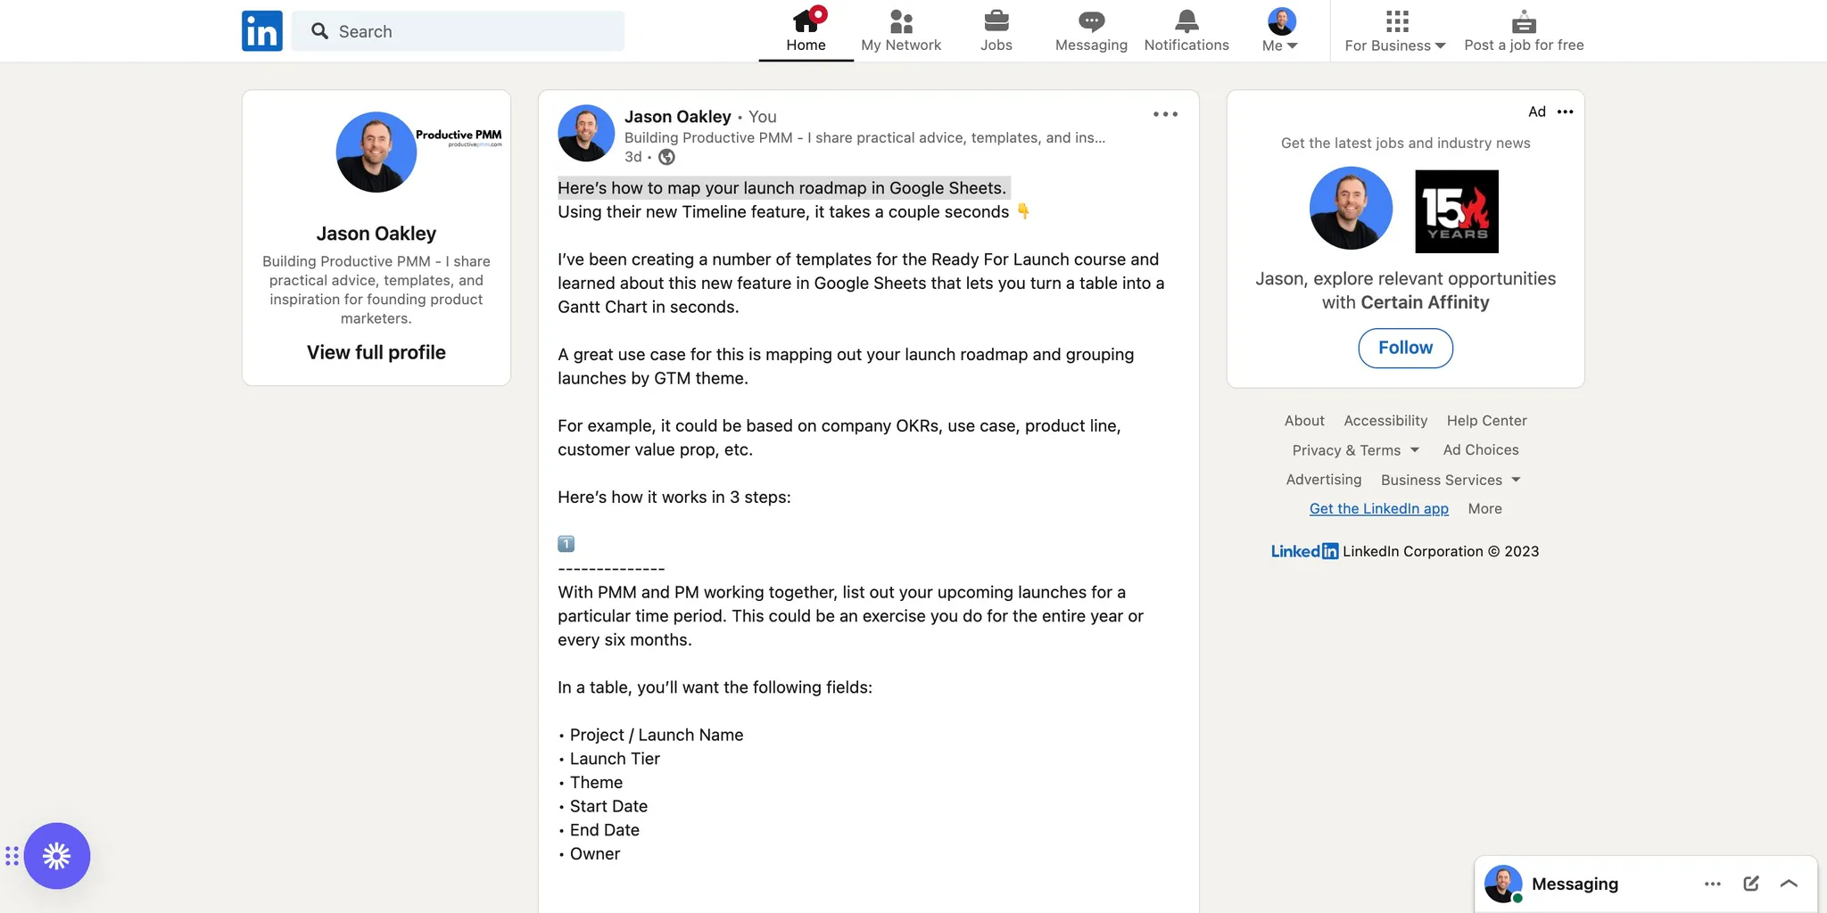Viewport: 1827px width, 913px height.
Task: Open the For Business dropdown menu
Action: tap(1395, 30)
